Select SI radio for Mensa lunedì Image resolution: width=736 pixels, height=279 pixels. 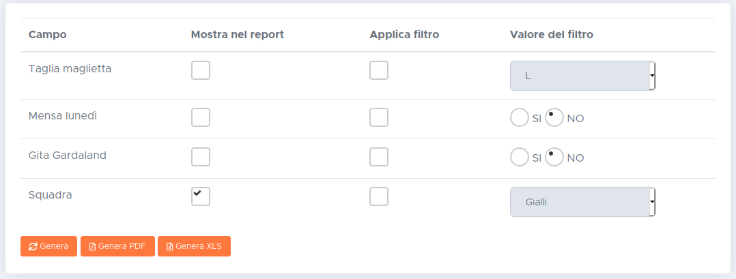pyautogui.click(x=520, y=118)
